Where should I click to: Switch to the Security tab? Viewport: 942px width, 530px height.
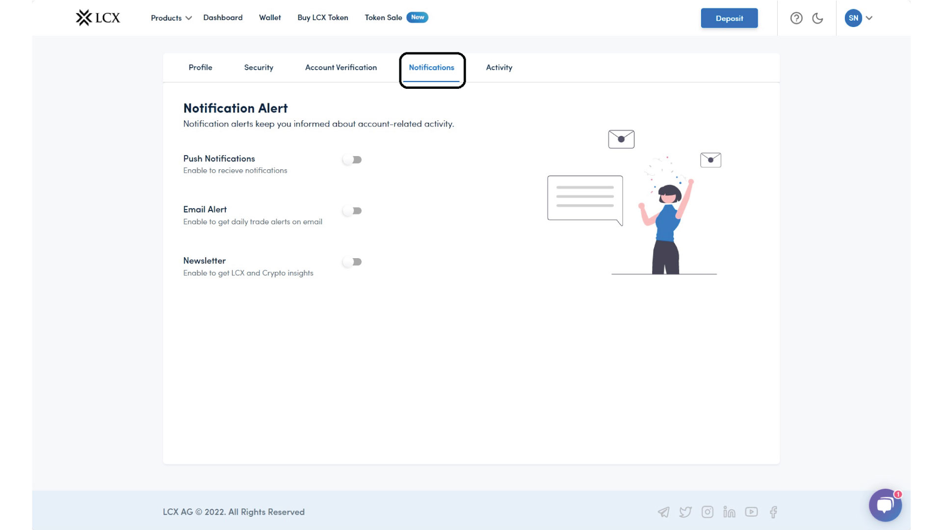coord(259,68)
